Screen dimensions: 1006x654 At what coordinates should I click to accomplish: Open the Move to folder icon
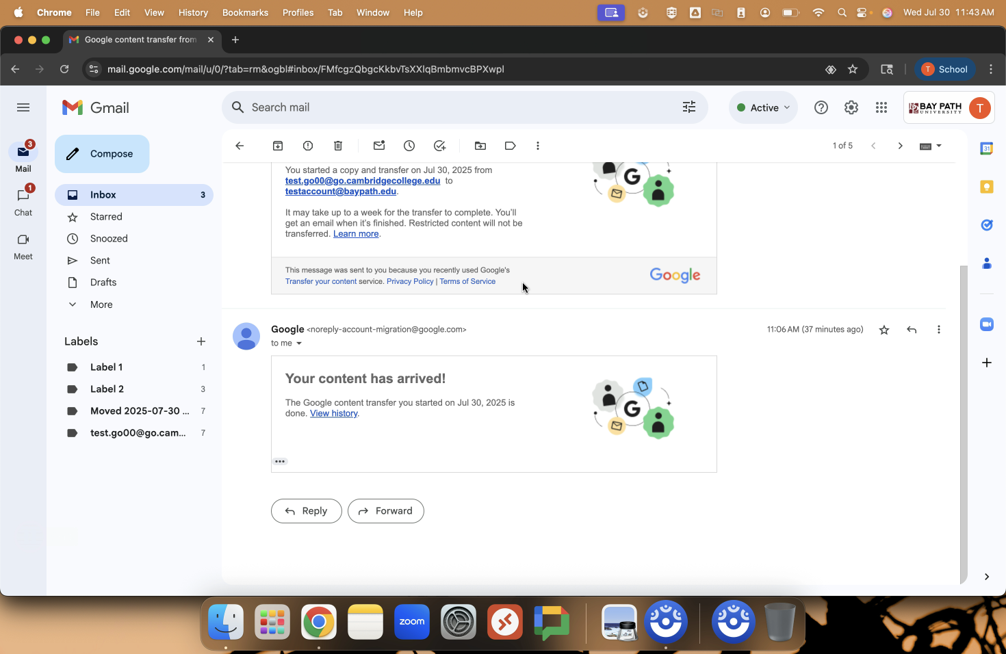[x=480, y=146]
